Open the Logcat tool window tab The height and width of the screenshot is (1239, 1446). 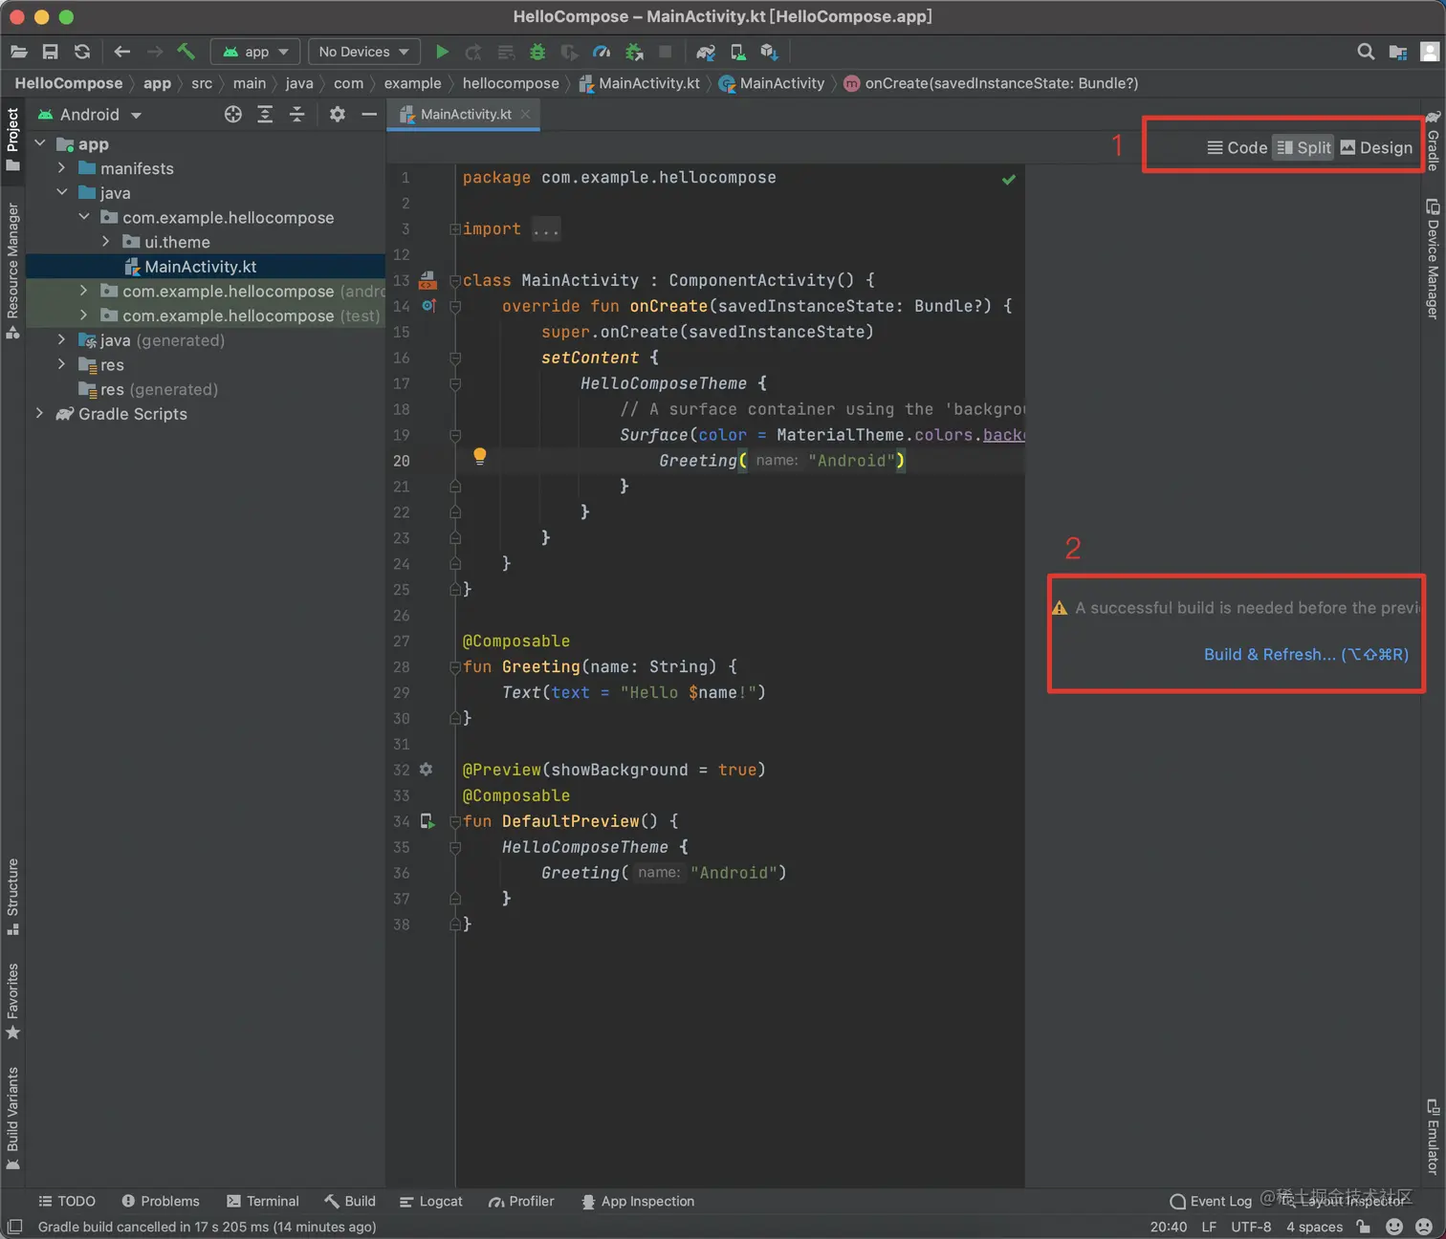[x=430, y=1201]
